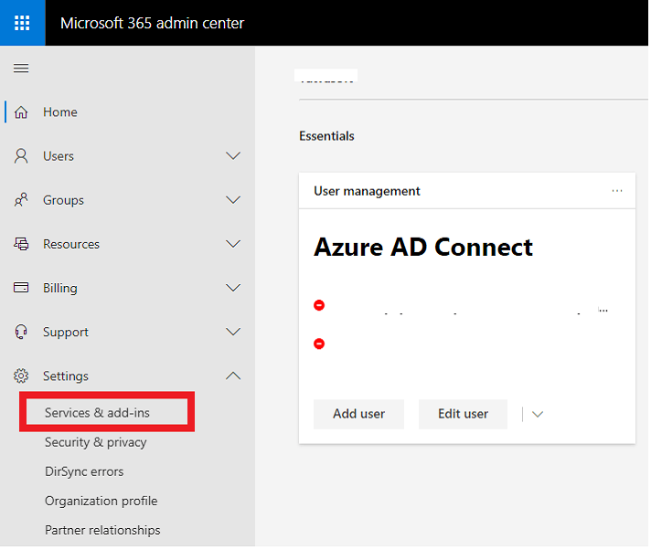The height and width of the screenshot is (550, 651).
Task: Click the Resources printer icon
Action: 21,244
